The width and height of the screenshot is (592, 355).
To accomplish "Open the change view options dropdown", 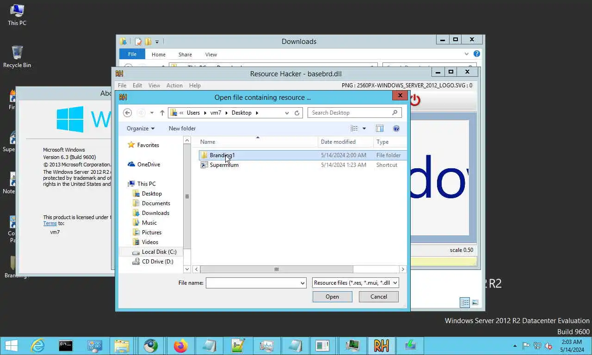I will (x=364, y=129).
